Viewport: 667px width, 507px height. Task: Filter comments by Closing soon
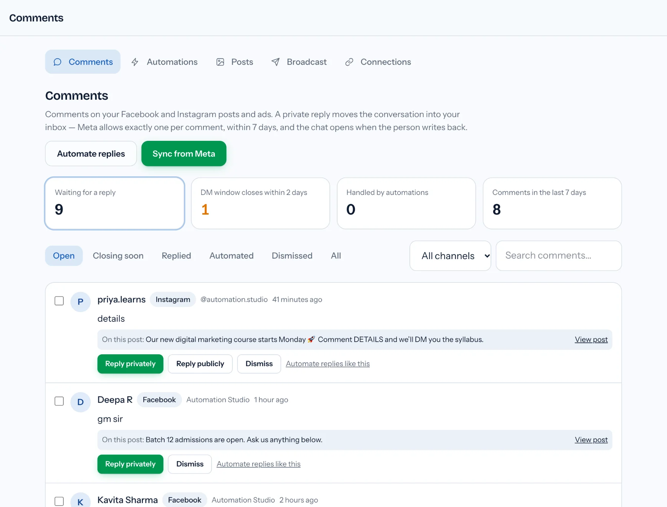118,256
